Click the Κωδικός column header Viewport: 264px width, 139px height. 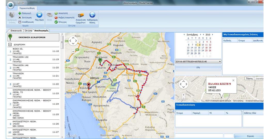pyautogui.click(x=230, y=41)
